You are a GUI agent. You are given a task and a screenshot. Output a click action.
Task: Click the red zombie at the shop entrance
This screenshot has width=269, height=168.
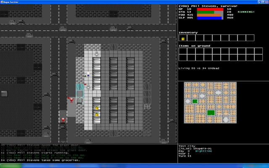click(71, 100)
